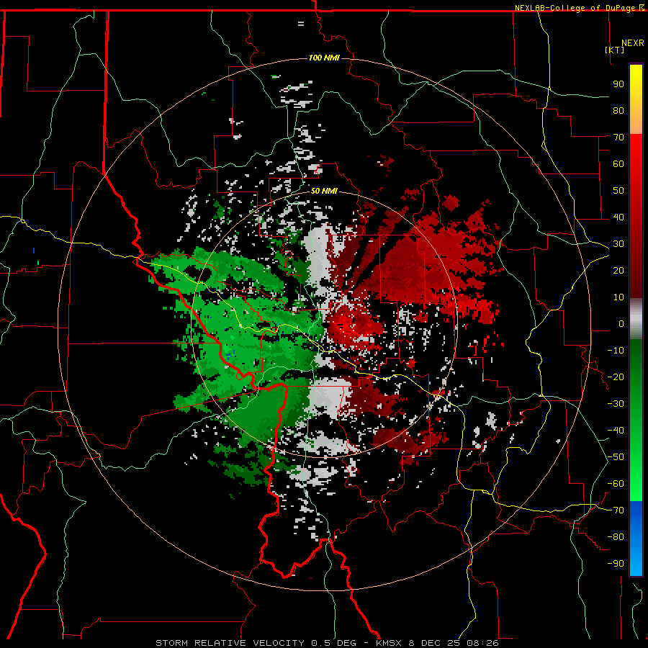This screenshot has height=648, width=648.
Task: Click the 70 value on velocity scale
Action: (x=618, y=138)
